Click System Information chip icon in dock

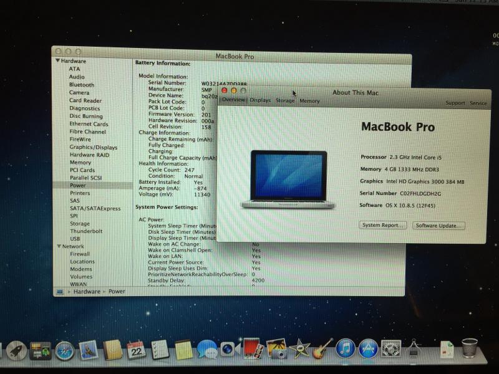(x=414, y=348)
